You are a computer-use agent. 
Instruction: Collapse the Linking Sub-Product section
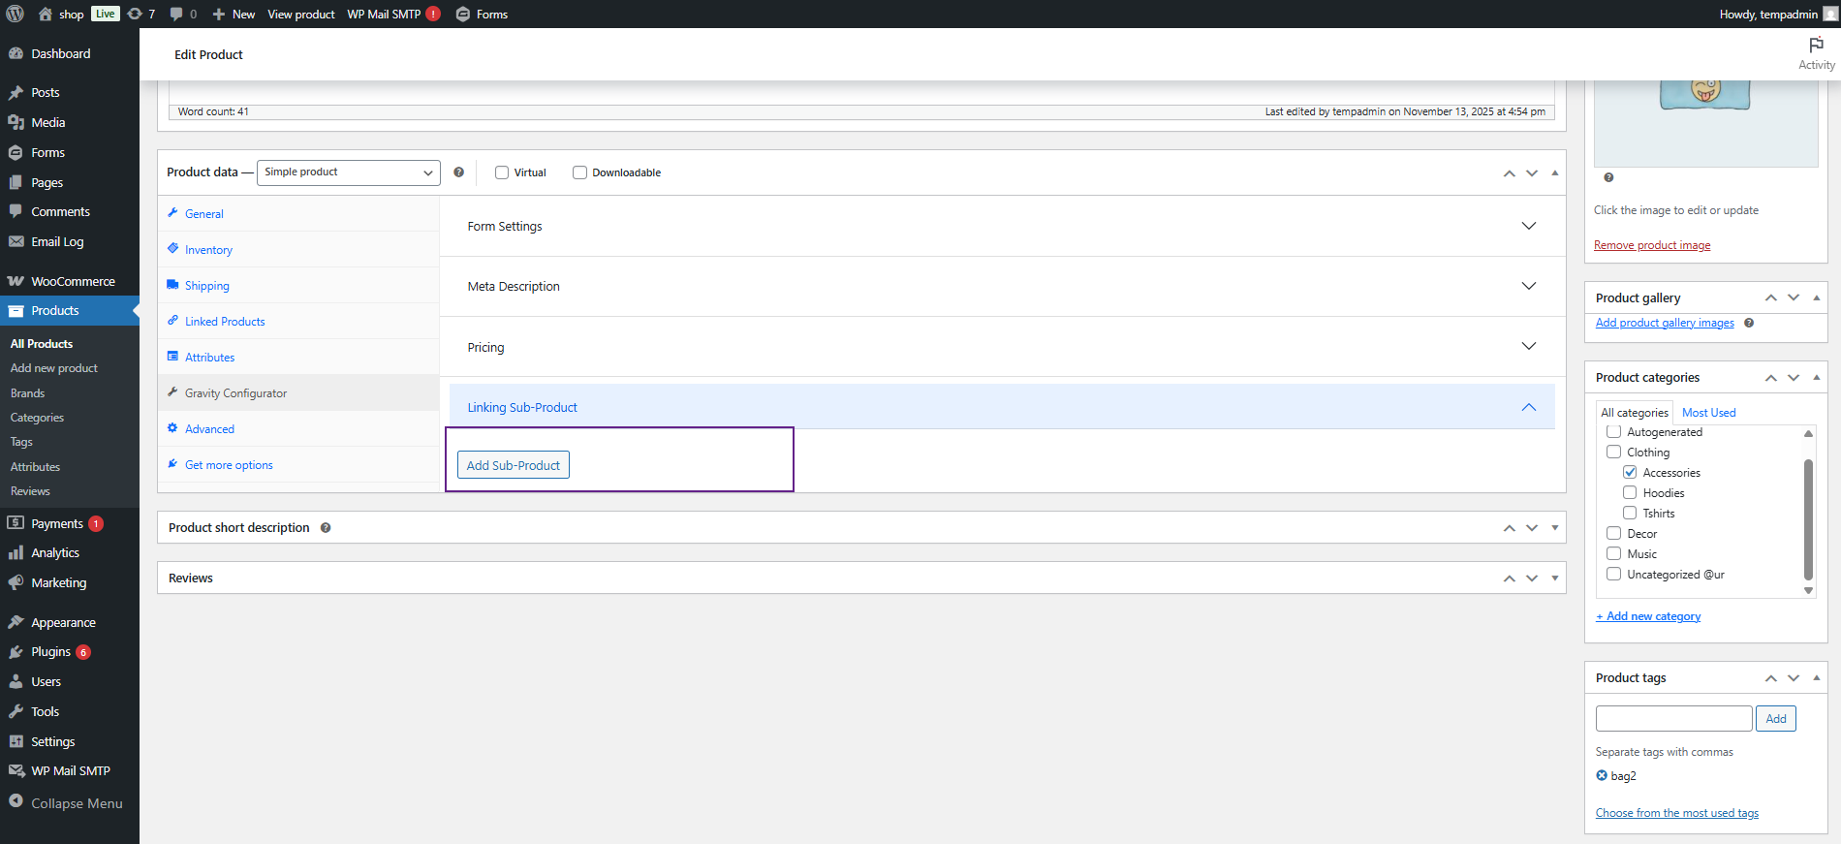[x=1528, y=407]
